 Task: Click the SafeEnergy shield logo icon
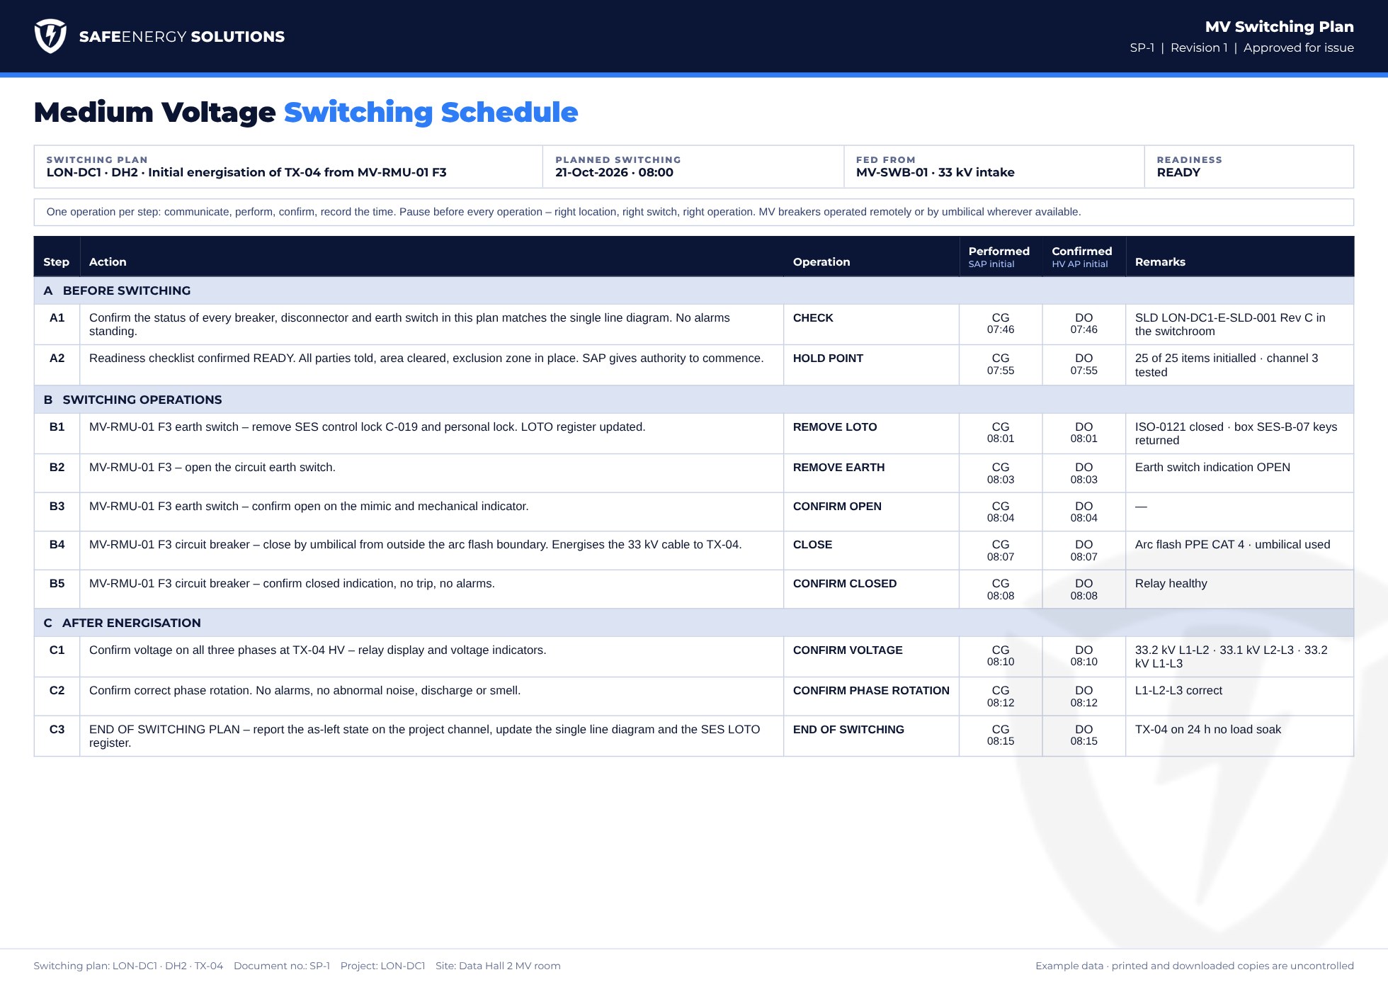(50, 36)
